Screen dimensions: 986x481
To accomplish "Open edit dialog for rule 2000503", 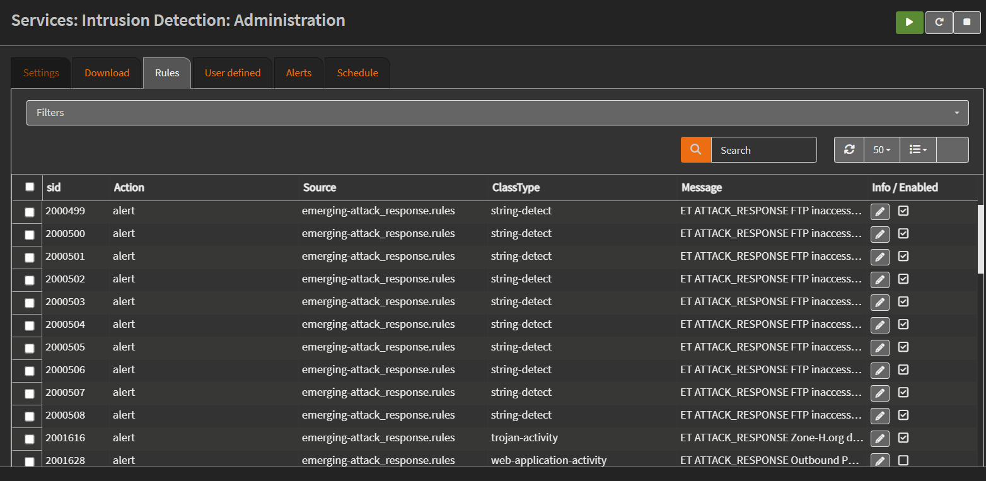I will click(879, 303).
